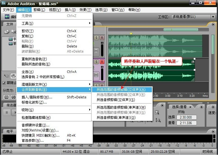218x155 pixels.
Task: Click the import file folder icon
Action: pos(6,32)
